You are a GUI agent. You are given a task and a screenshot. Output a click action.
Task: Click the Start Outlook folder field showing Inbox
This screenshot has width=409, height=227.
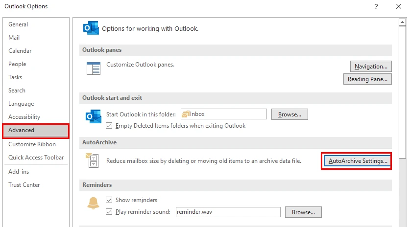(x=224, y=114)
